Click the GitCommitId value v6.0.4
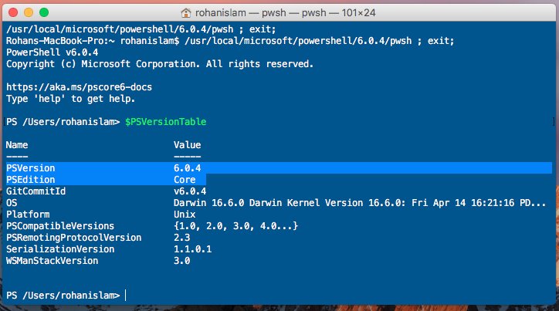 tap(190, 191)
